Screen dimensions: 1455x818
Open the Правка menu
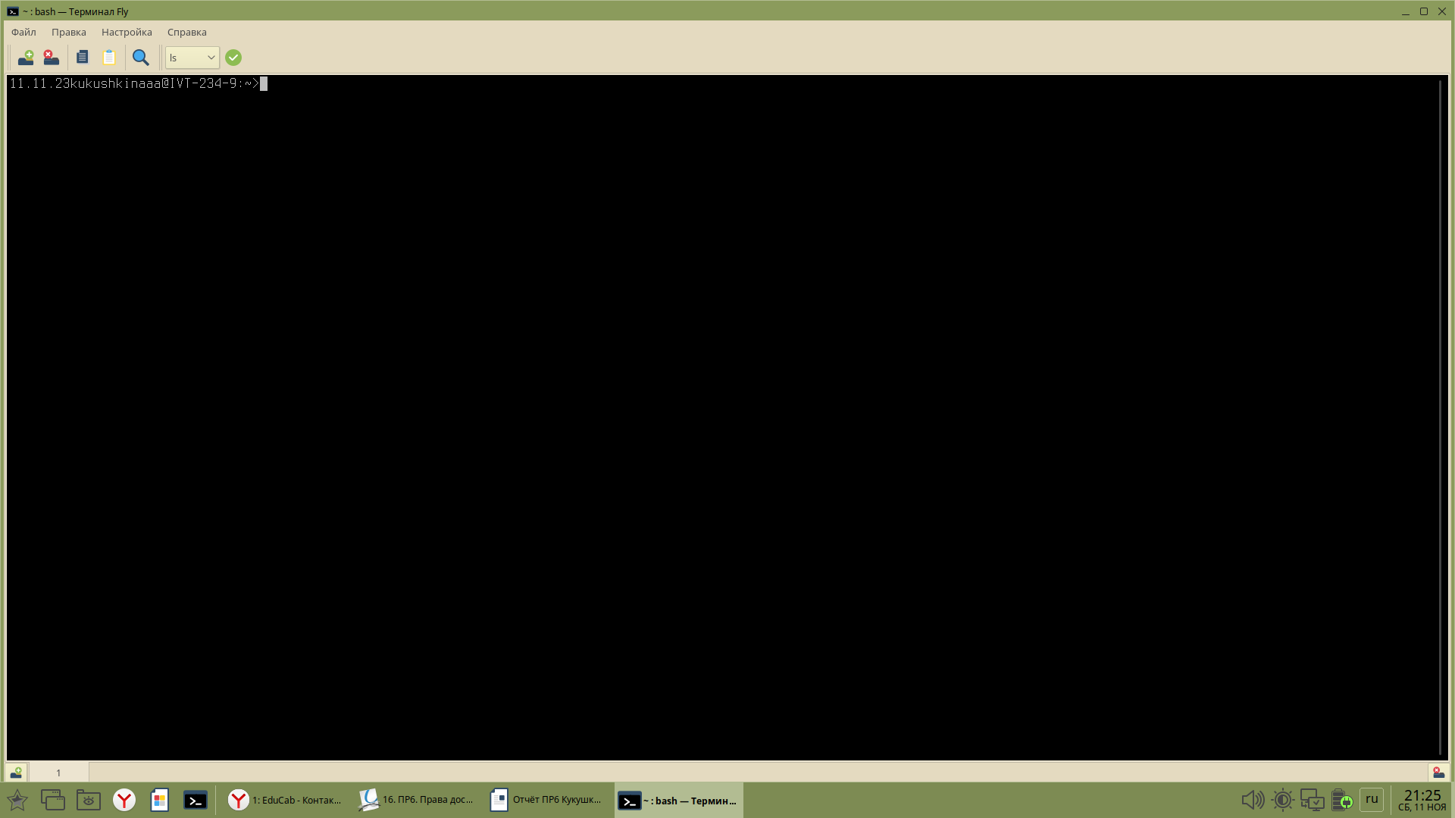[69, 32]
